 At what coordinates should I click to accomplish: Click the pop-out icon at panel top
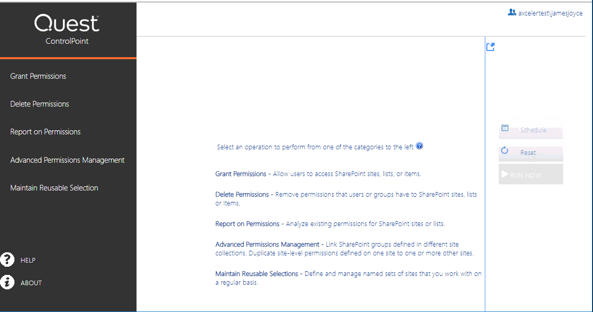(x=490, y=46)
